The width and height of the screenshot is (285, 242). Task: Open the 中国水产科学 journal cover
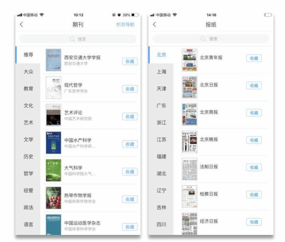click(53, 143)
